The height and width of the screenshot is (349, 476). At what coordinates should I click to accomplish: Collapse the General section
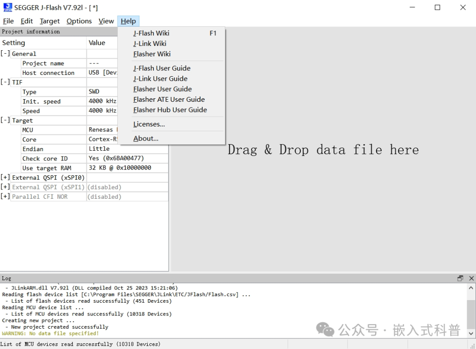pos(5,53)
